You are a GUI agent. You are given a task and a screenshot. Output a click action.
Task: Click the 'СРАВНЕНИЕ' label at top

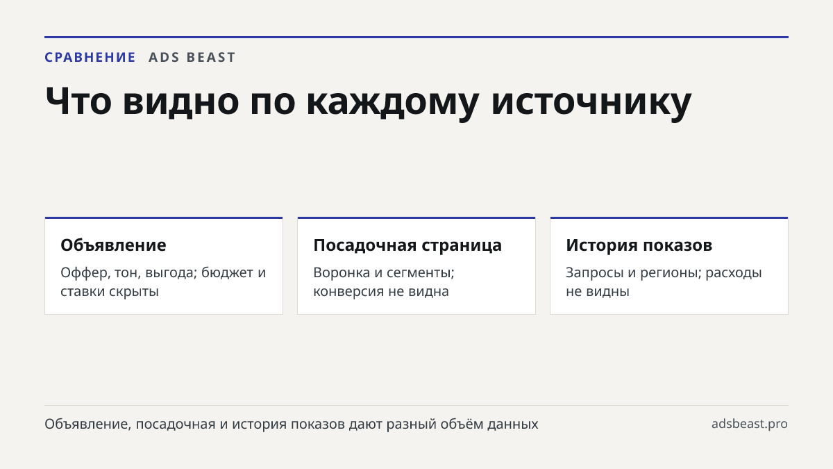[90, 58]
